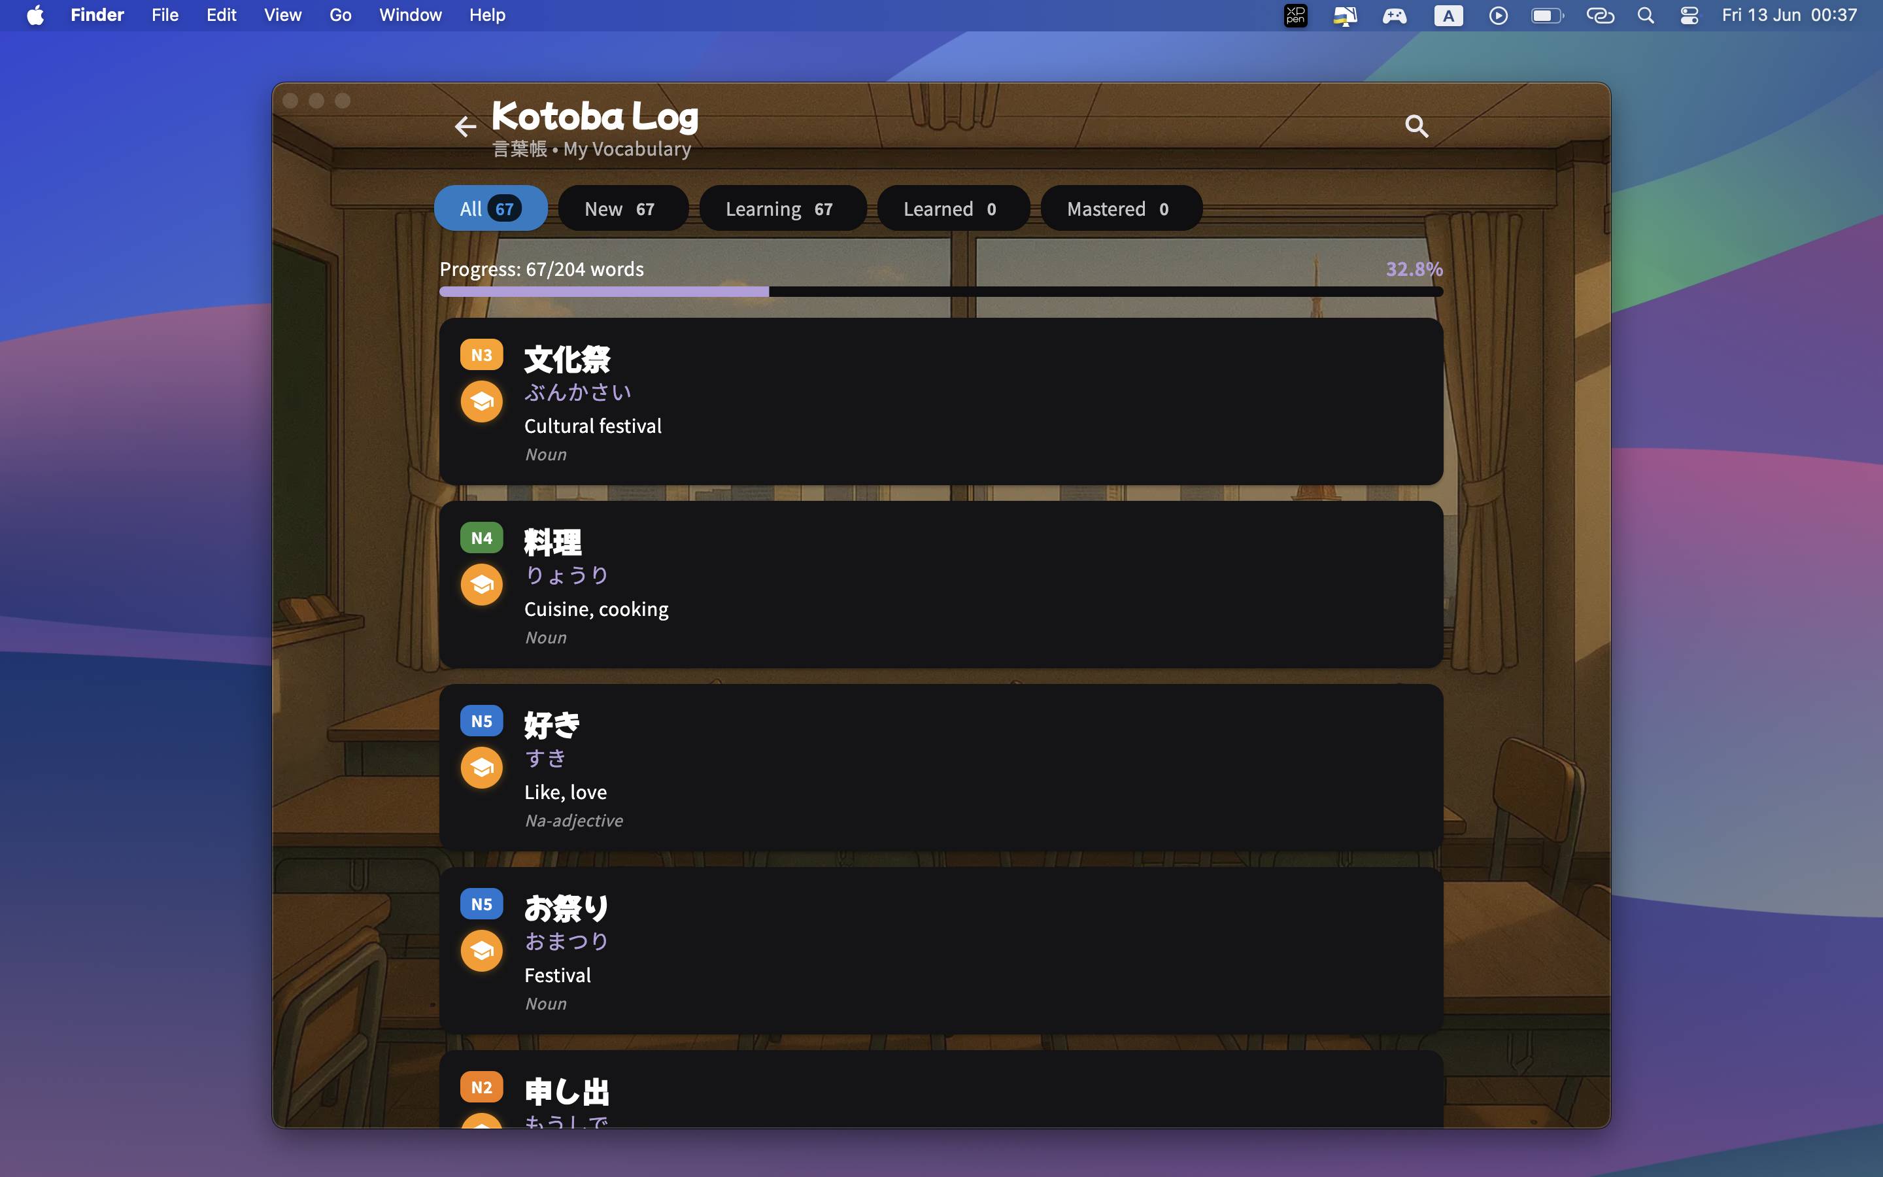Click the Now Playing icon in menu bar
Viewport: 1883px width, 1177px height.
coord(1498,15)
